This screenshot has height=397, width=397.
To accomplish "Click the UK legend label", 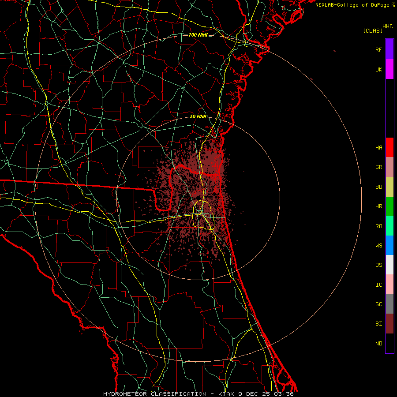I will [378, 69].
